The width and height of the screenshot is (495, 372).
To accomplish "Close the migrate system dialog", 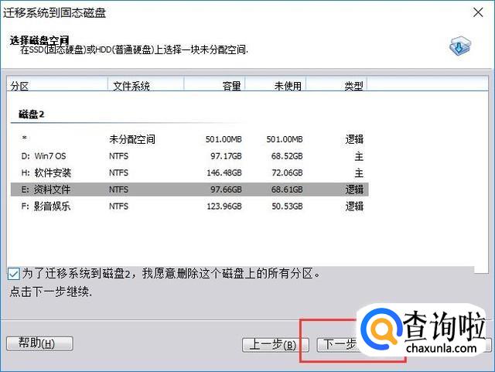I will [x=478, y=12].
